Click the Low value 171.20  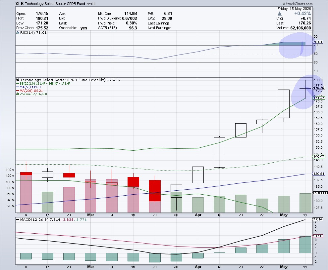pyautogui.click(x=42, y=23)
